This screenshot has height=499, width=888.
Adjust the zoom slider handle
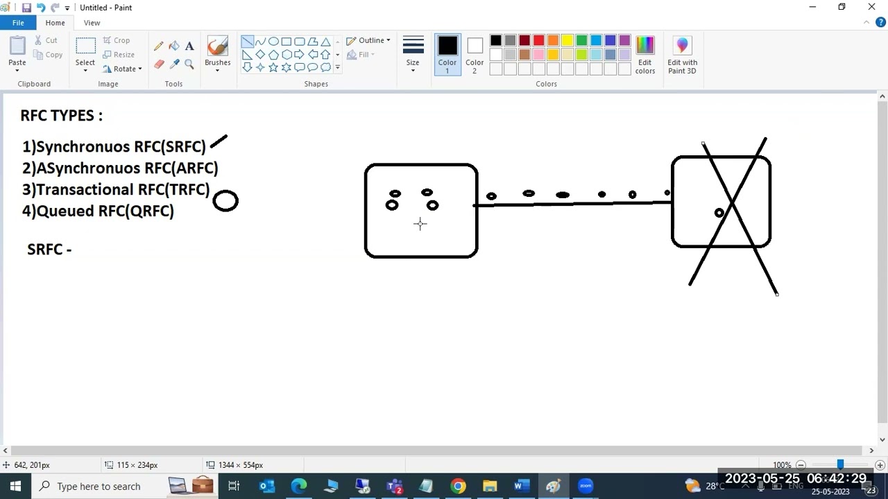(x=840, y=465)
